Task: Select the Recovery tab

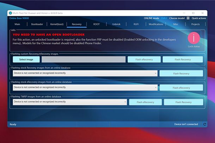Action: click(76, 24)
